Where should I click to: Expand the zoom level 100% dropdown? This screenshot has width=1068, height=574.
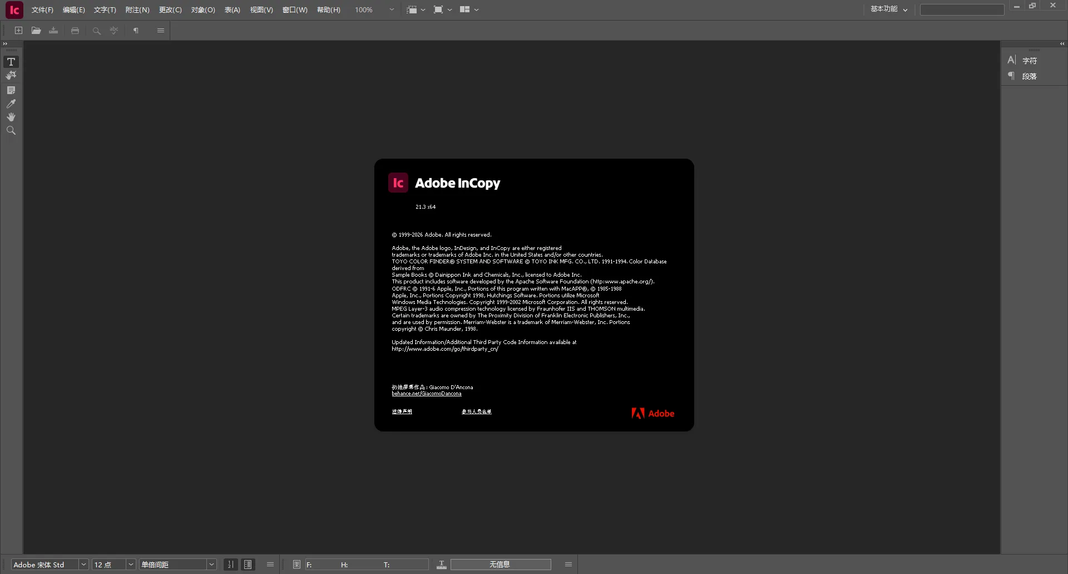[x=392, y=9]
